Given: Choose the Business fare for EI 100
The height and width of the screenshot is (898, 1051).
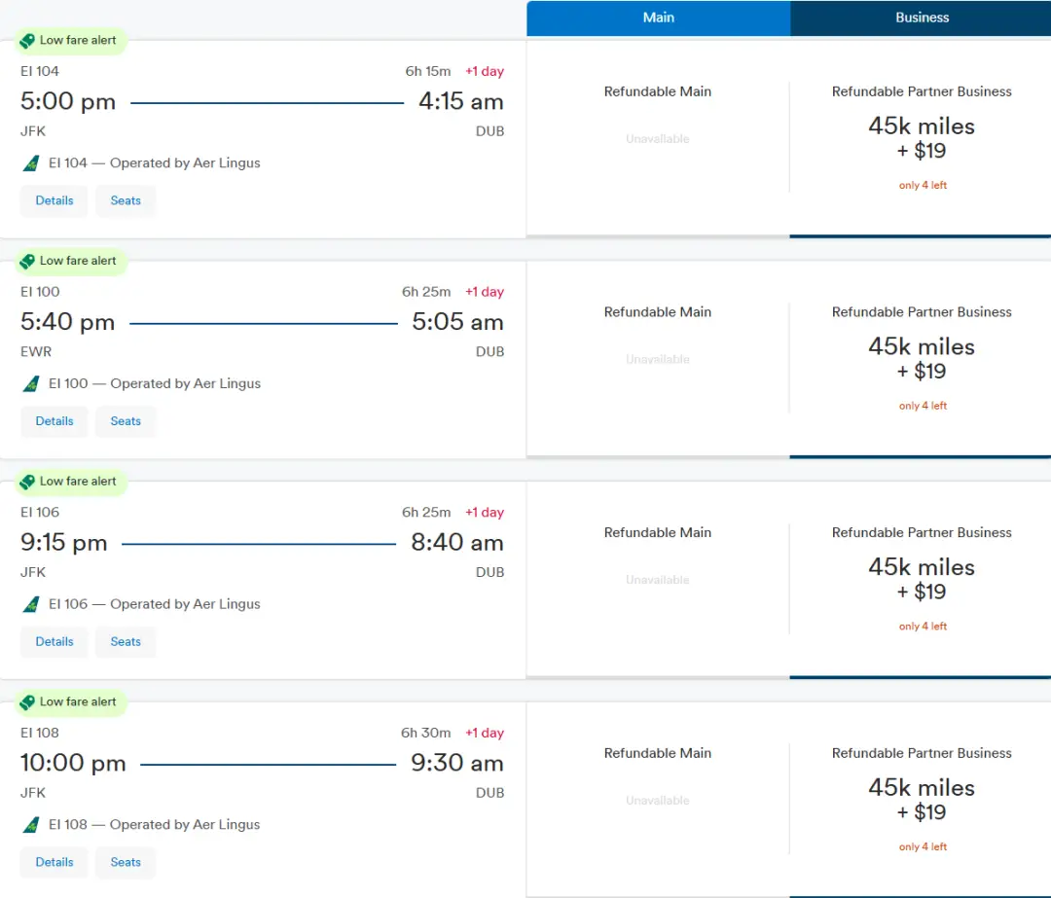Looking at the screenshot, I should coord(921,358).
